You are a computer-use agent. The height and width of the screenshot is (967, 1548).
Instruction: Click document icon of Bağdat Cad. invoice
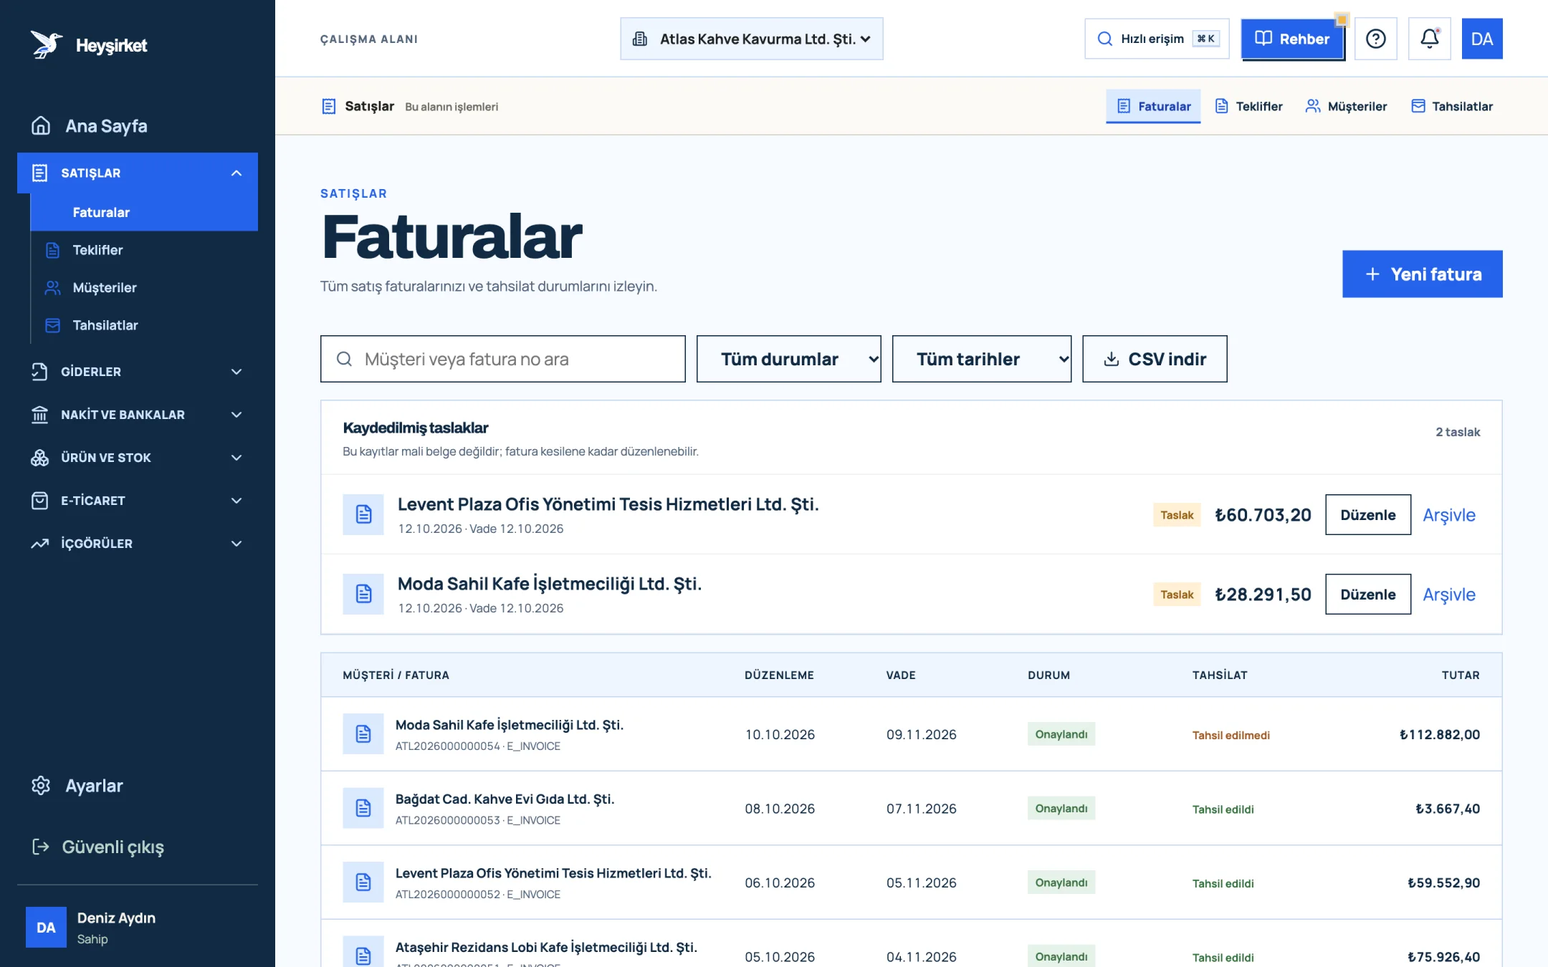pyautogui.click(x=363, y=808)
